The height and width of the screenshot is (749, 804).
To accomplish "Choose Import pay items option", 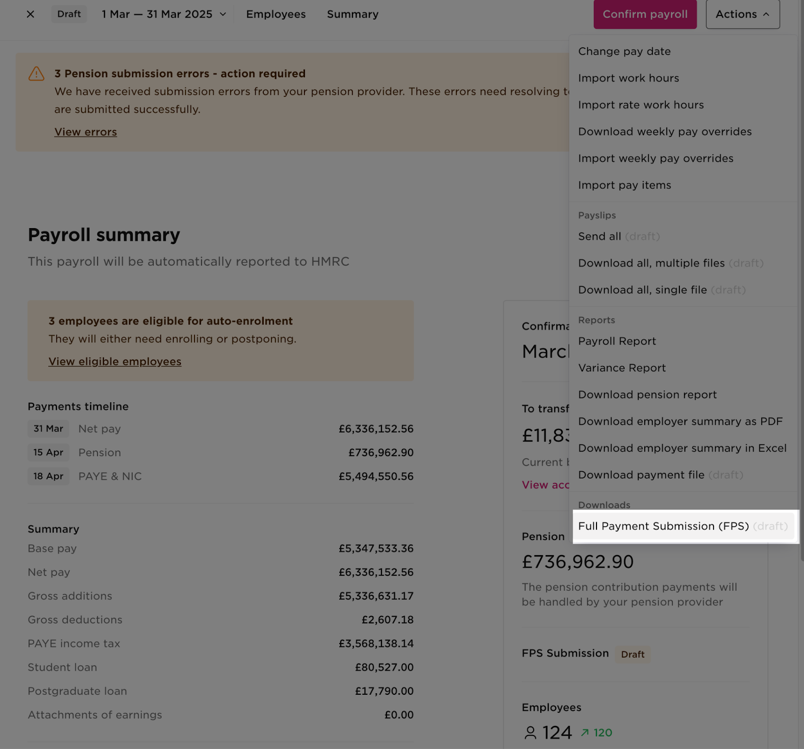I will coord(625,185).
